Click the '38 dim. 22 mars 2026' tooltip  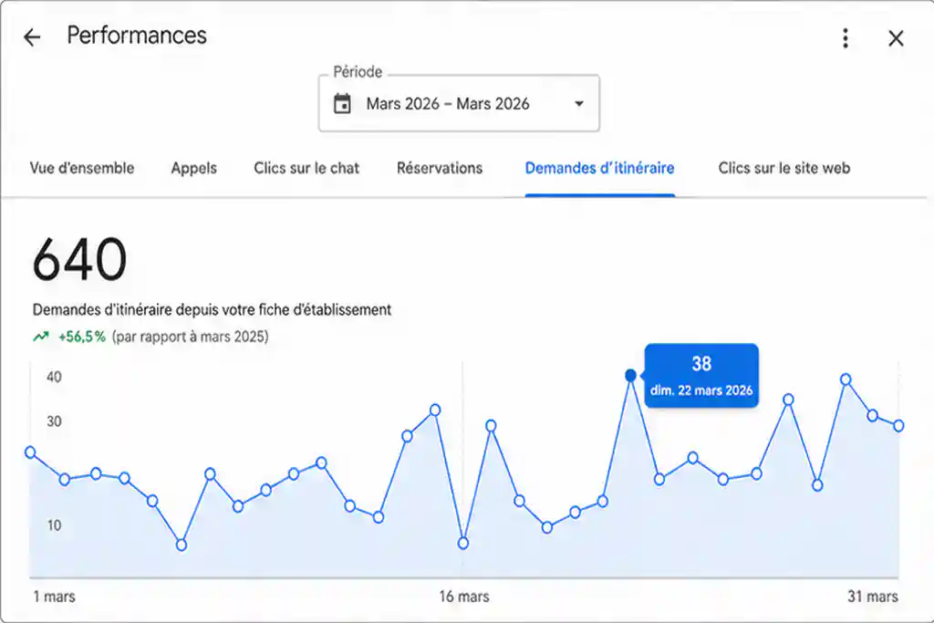(701, 376)
